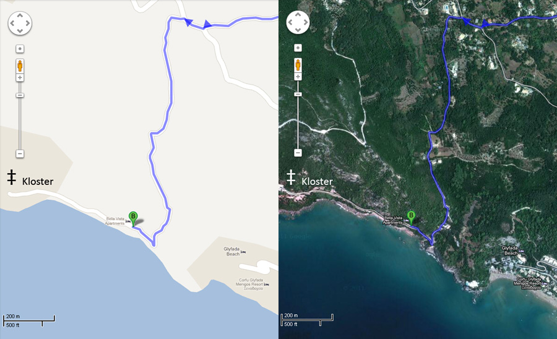Click the my-location button on satellite map
The width and height of the screenshot is (557, 339).
pyautogui.click(x=298, y=48)
